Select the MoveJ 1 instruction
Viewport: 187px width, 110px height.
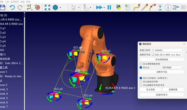pos(4,72)
